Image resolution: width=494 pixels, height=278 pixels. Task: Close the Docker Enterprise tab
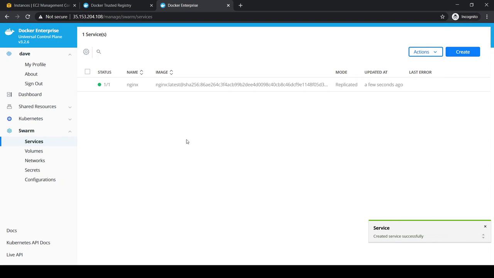click(228, 5)
